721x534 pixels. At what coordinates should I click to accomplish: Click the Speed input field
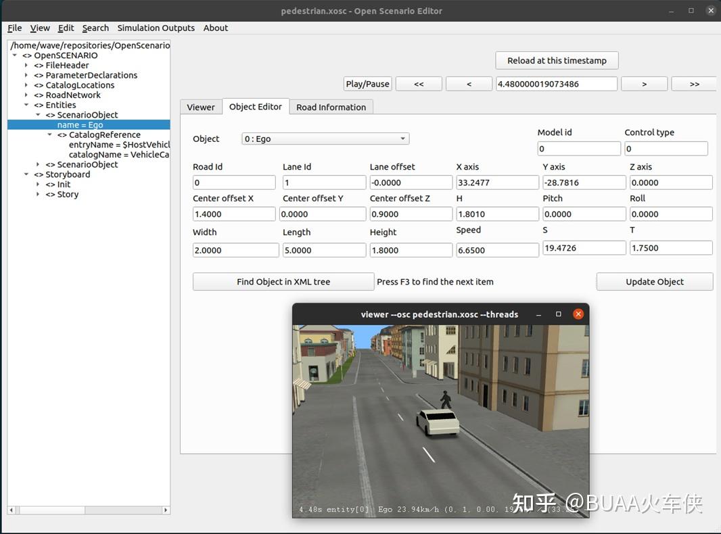(497, 250)
